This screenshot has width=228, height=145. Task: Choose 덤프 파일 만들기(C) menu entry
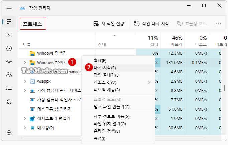(x=118, y=107)
